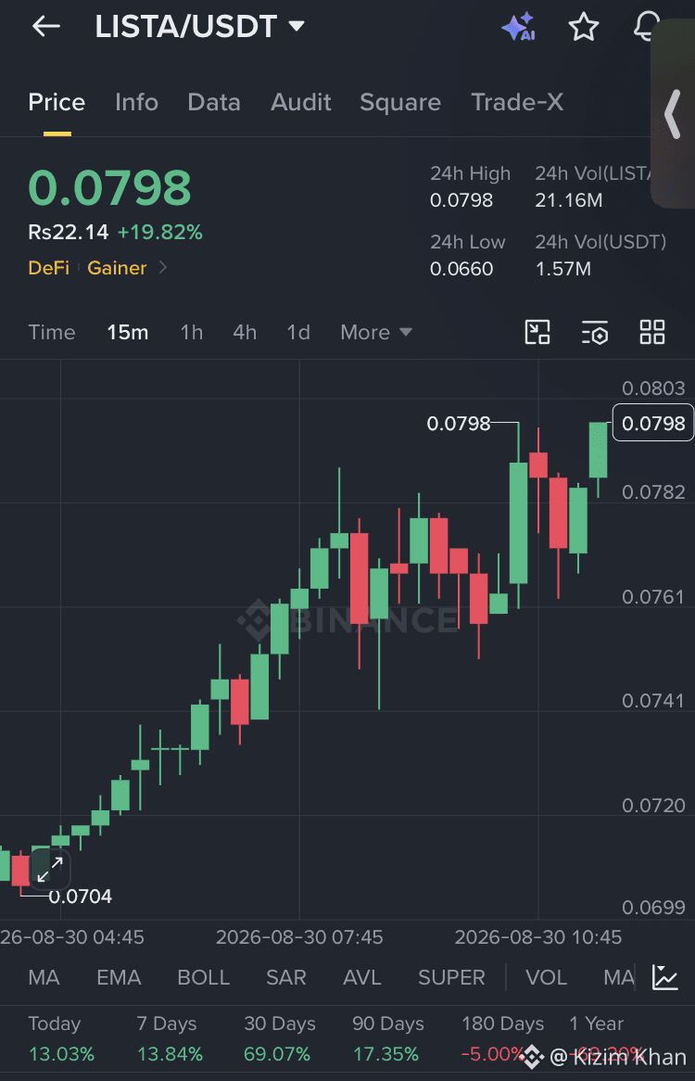This screenshot has height=1081, width=695.
Task: Open the AI sparkle assistant icon
Action: point(519,27)
